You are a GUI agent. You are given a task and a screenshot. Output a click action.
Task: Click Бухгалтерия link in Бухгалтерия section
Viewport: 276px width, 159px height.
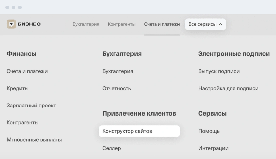(x=118, y=71)
